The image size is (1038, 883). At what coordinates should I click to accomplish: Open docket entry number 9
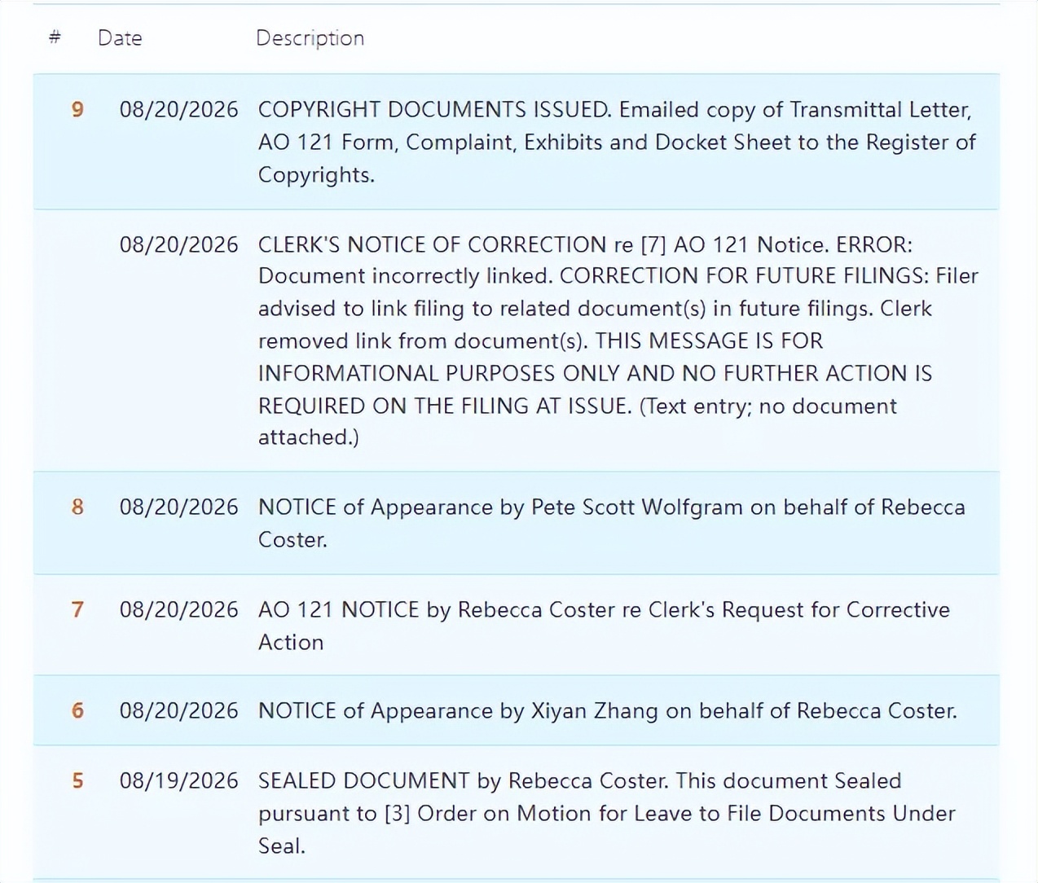point(77,110)
